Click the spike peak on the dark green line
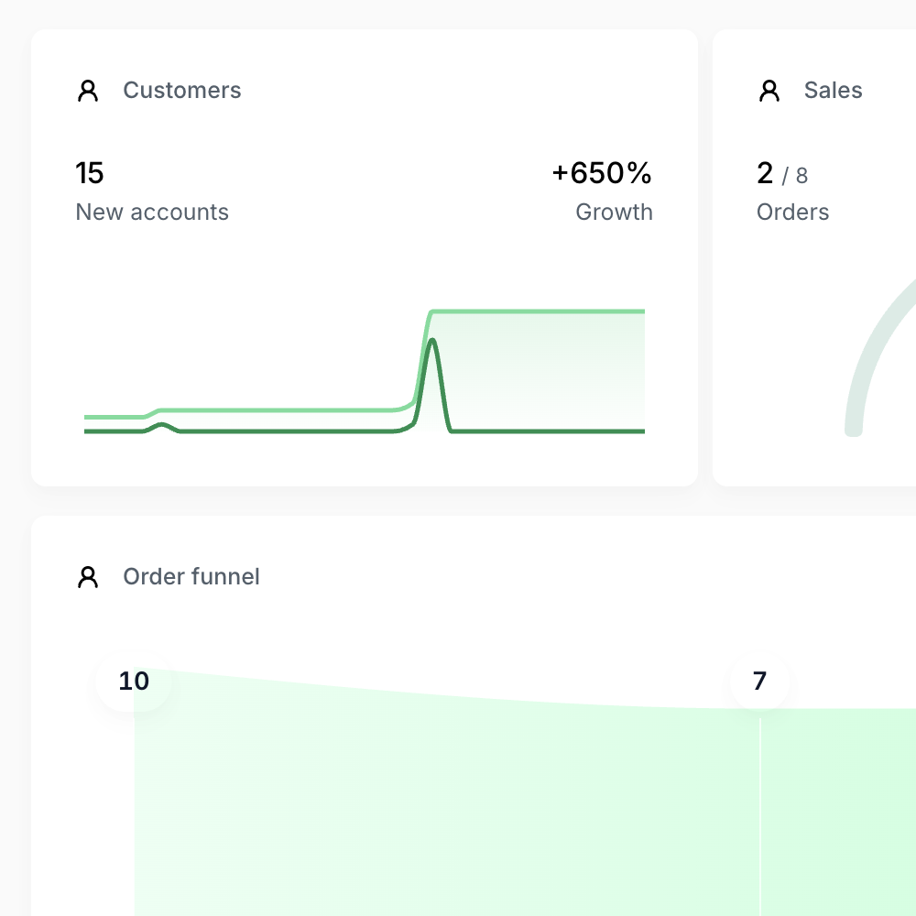The width and height of the screenshot is (916, 916). [431, 341]
